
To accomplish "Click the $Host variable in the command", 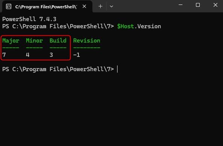I will [126, 26].
